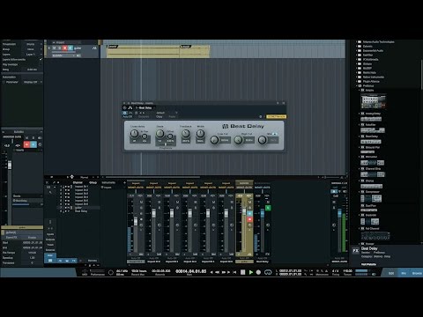Select Fat Channel effect in browser

point(372,228)
